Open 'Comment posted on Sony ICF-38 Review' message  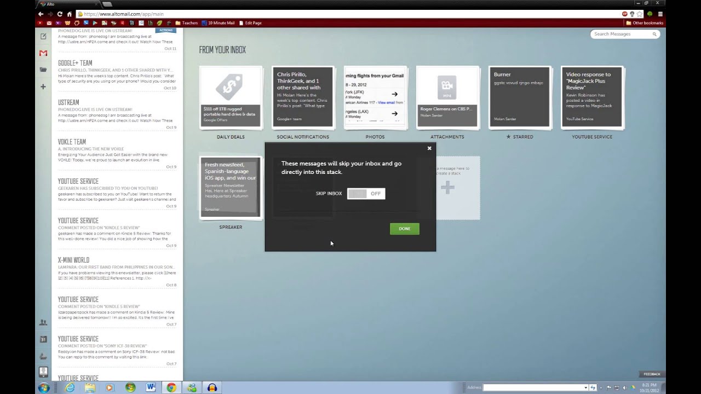(x=117, y=351)
